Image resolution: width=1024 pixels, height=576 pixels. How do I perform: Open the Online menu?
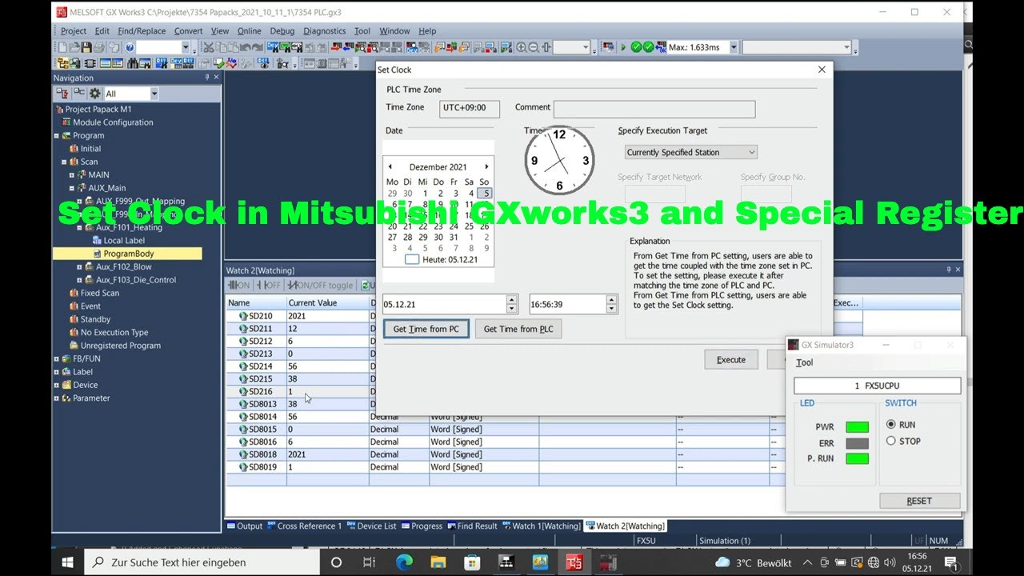click(x=248, y=31)
